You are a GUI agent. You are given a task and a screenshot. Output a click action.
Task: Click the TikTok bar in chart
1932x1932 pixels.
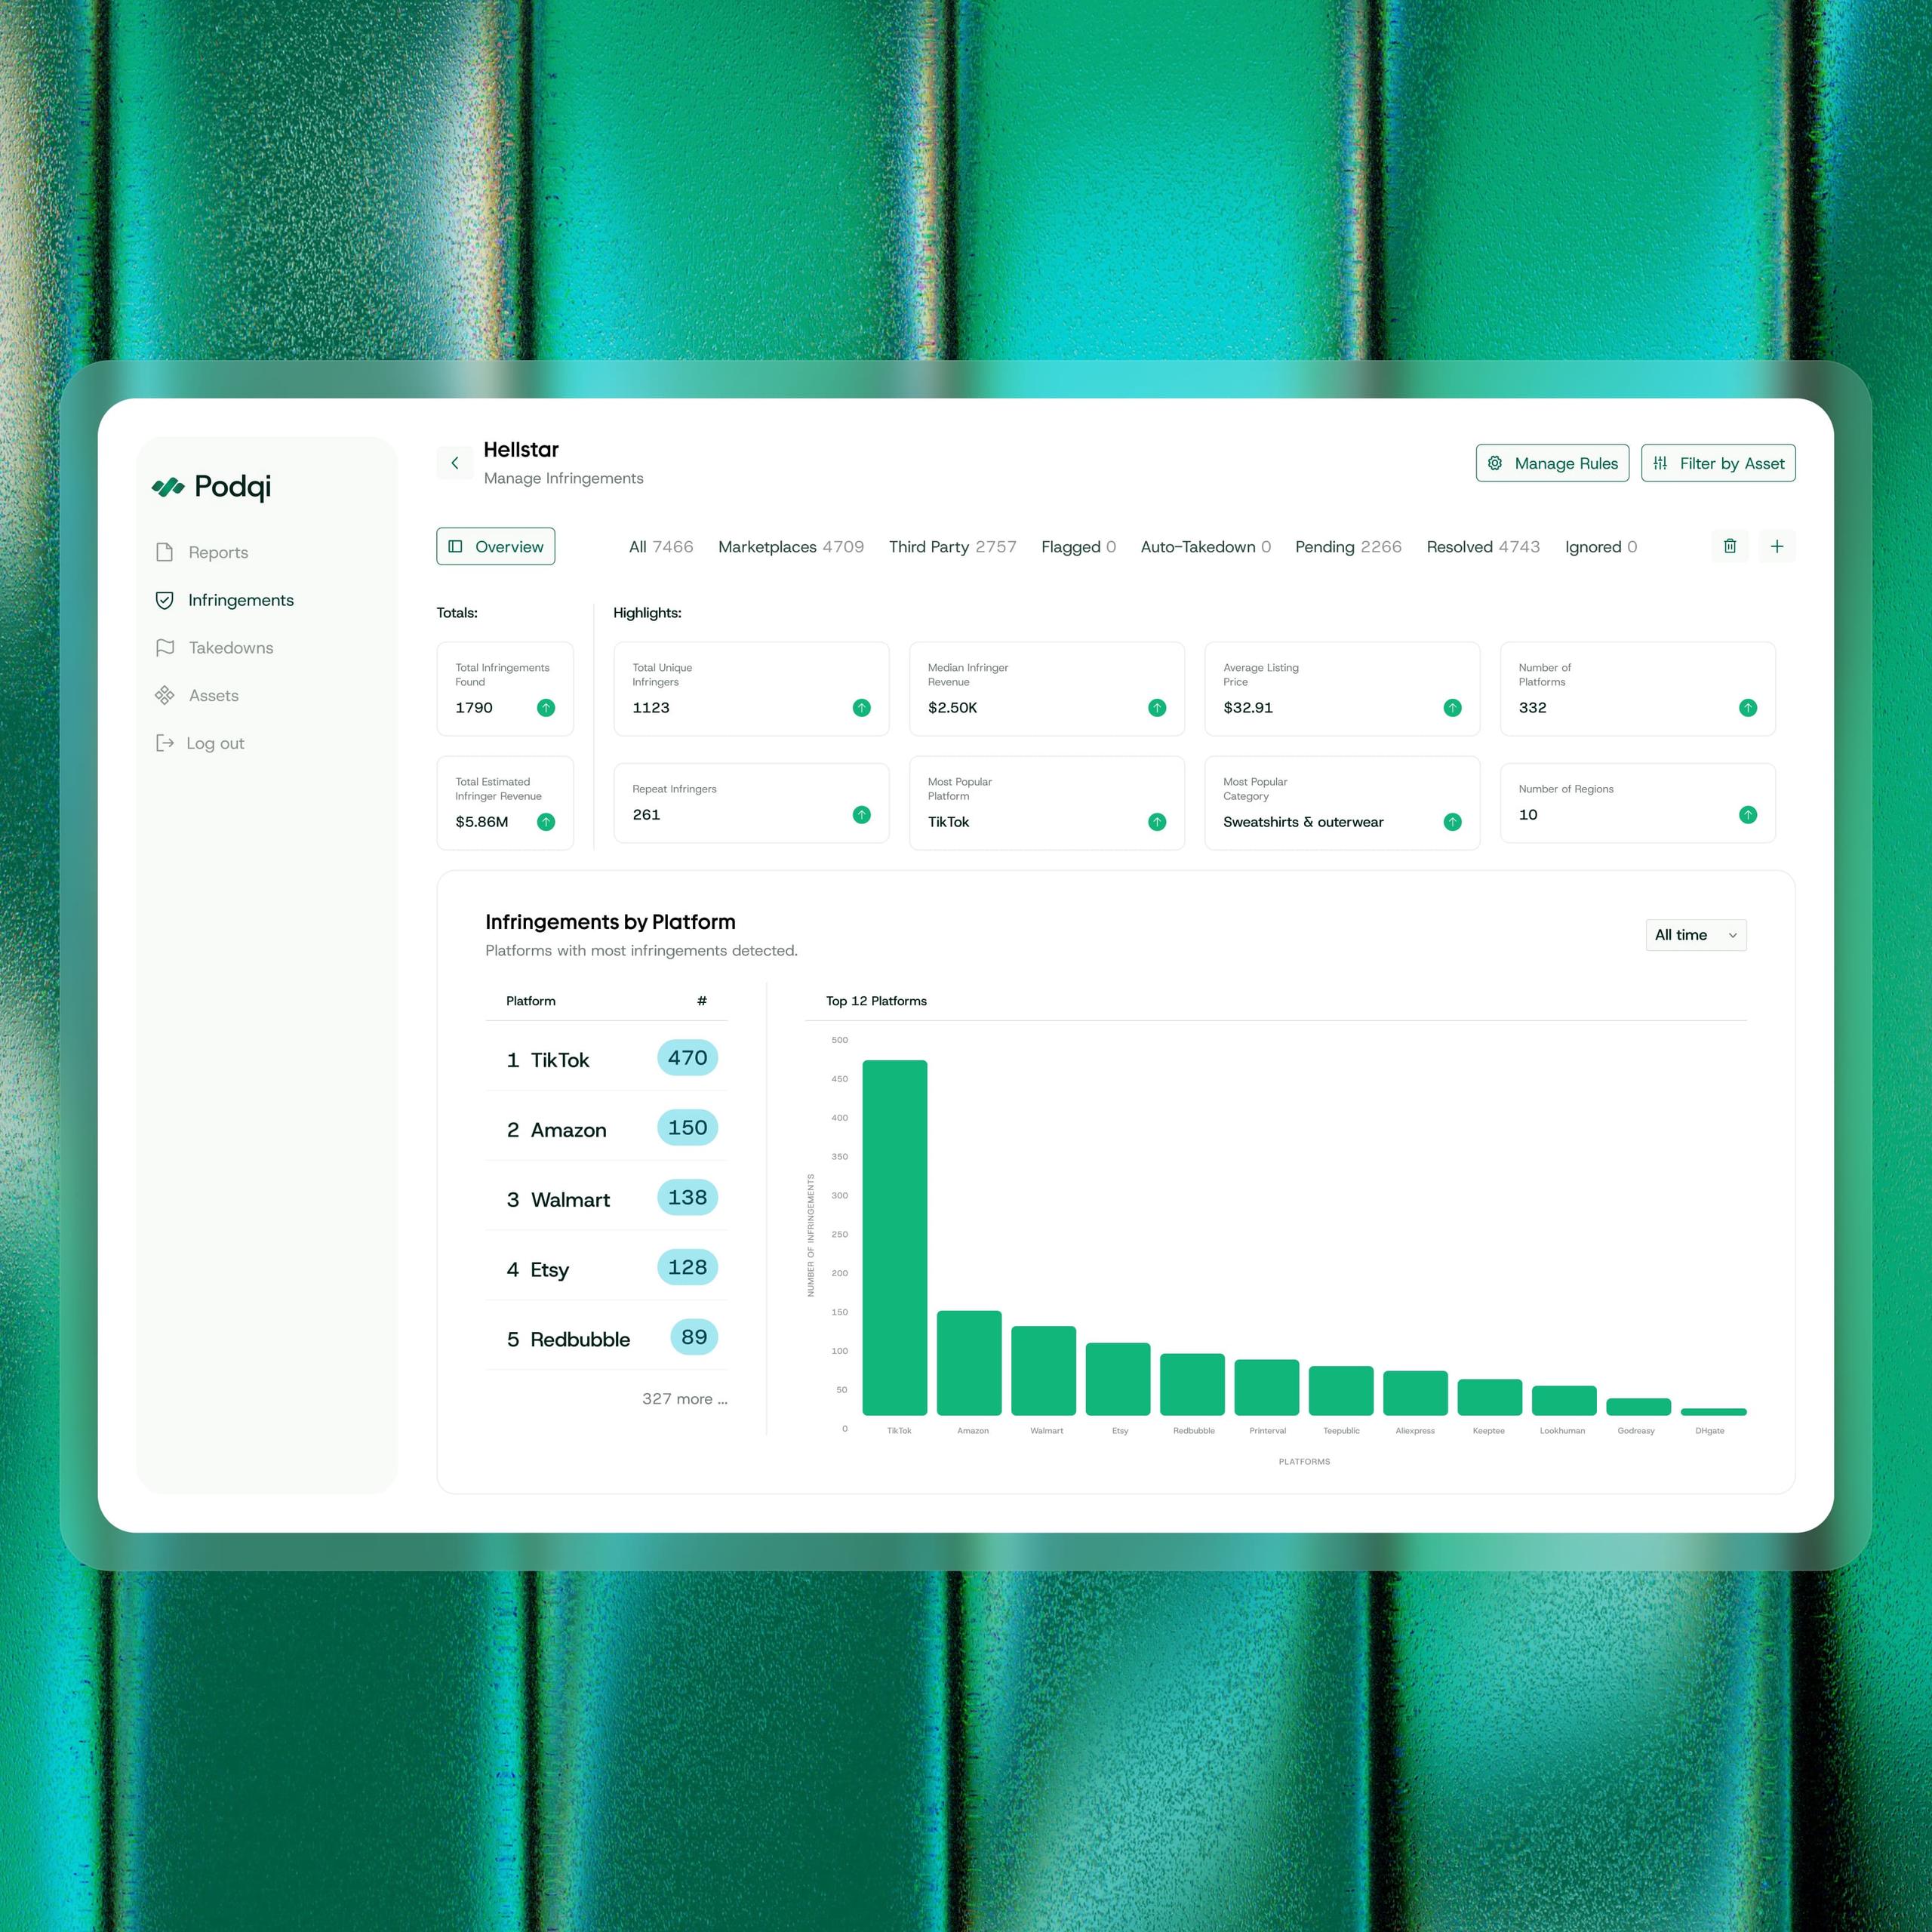coord(894,1238)
